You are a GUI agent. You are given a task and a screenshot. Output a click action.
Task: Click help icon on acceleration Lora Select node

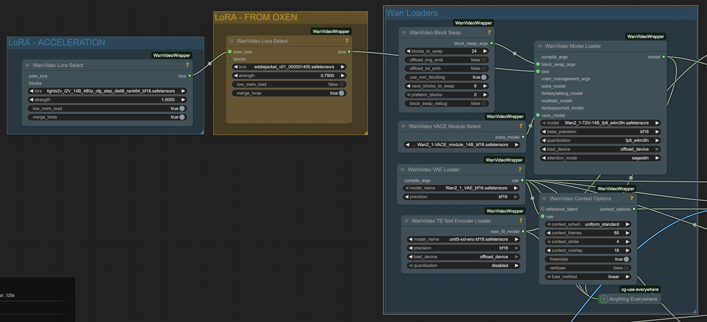(187, 65)
